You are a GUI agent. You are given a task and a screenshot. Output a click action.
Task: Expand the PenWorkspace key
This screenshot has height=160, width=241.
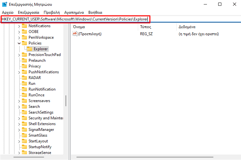coord(19,38)
